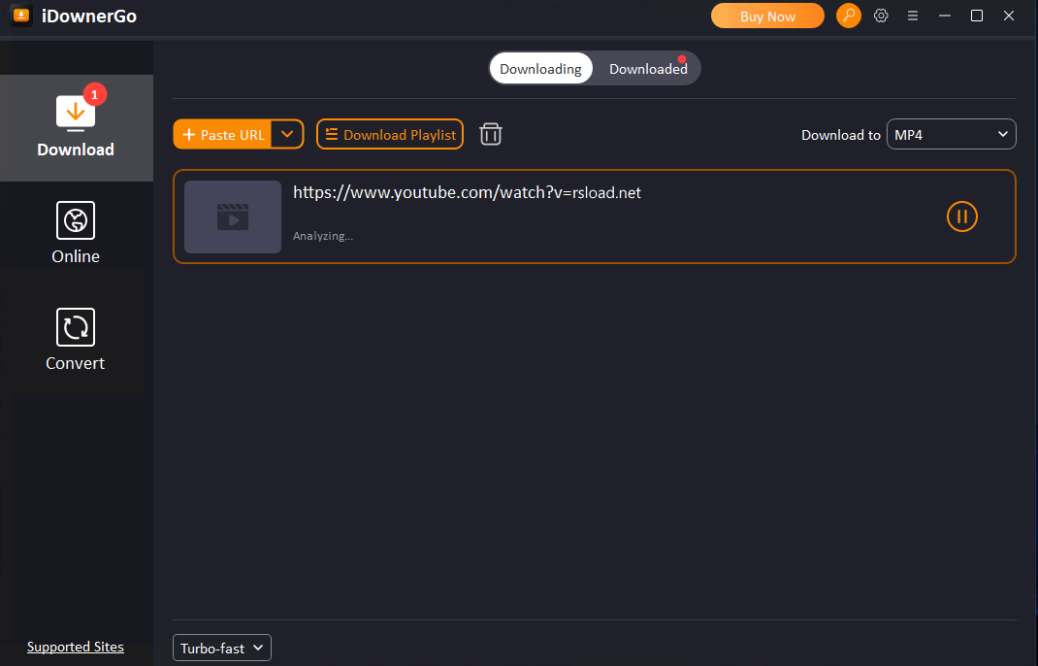The height and width of the screenshot is (666, 1038).
Task: Click the iDownerGo app logo
Action: click(x=20, y=16)
